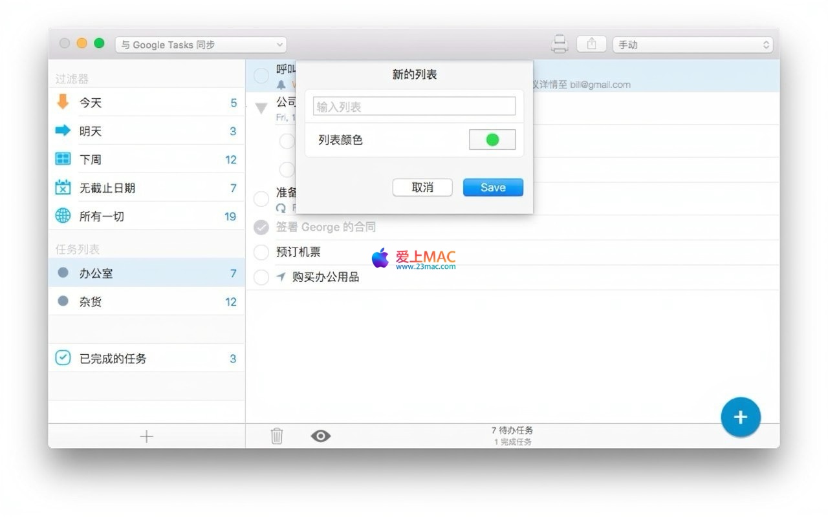Click the blue Save button

coord(493,187)
